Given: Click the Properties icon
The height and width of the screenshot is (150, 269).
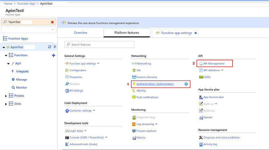Looking at the screenshot, I should point(67,77).
